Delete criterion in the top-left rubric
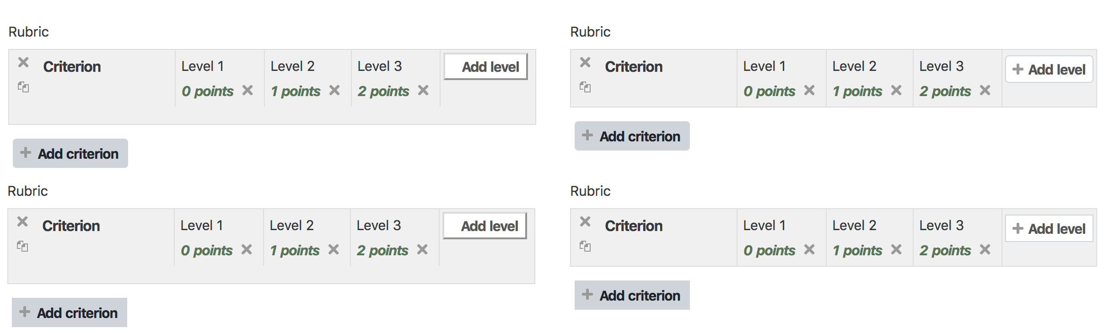The image size is (1109, 334). point(23,62)
